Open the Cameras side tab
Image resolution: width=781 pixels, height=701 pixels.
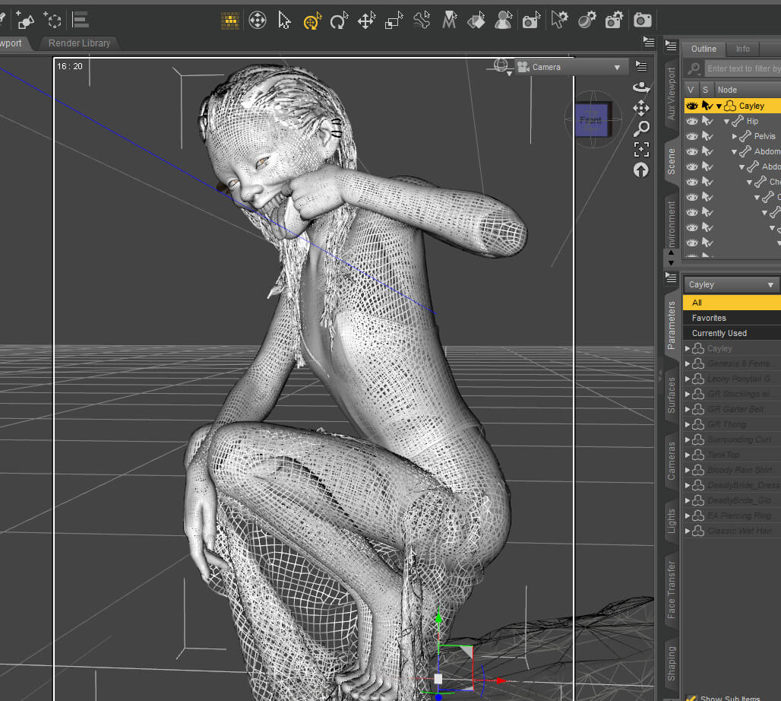coord(671,461)
